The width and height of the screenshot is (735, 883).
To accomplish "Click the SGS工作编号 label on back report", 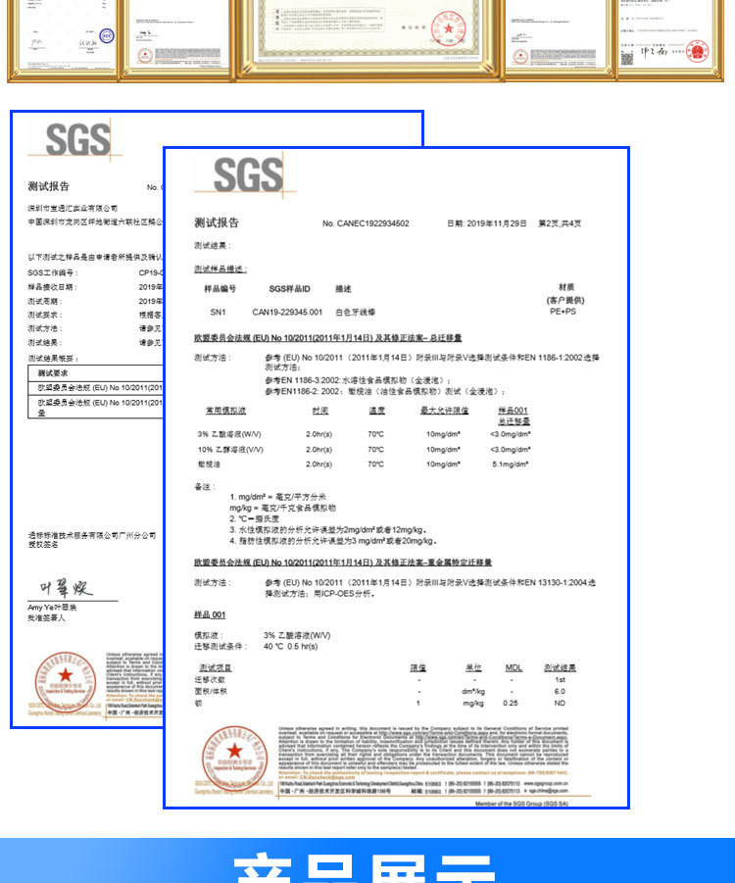I will [53, 272].
